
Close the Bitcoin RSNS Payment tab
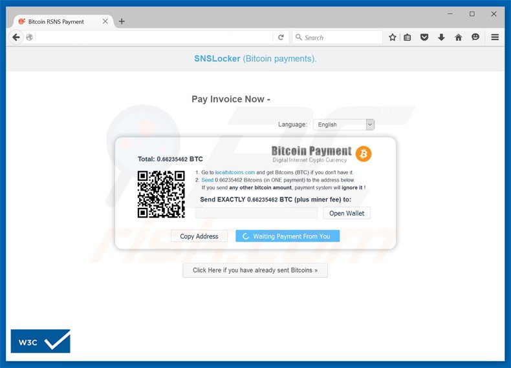tap(105, 21)
